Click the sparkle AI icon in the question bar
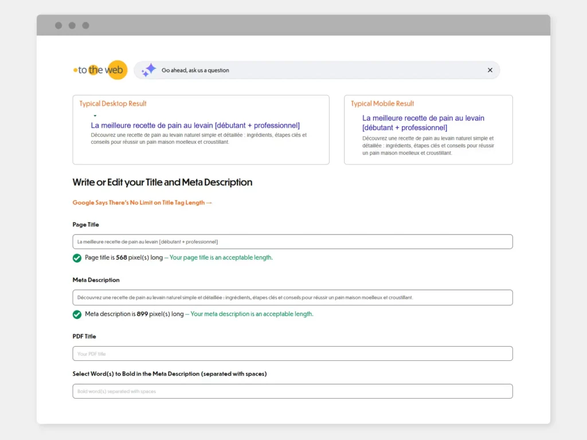The image size is (587, 440). pos(148,69)
